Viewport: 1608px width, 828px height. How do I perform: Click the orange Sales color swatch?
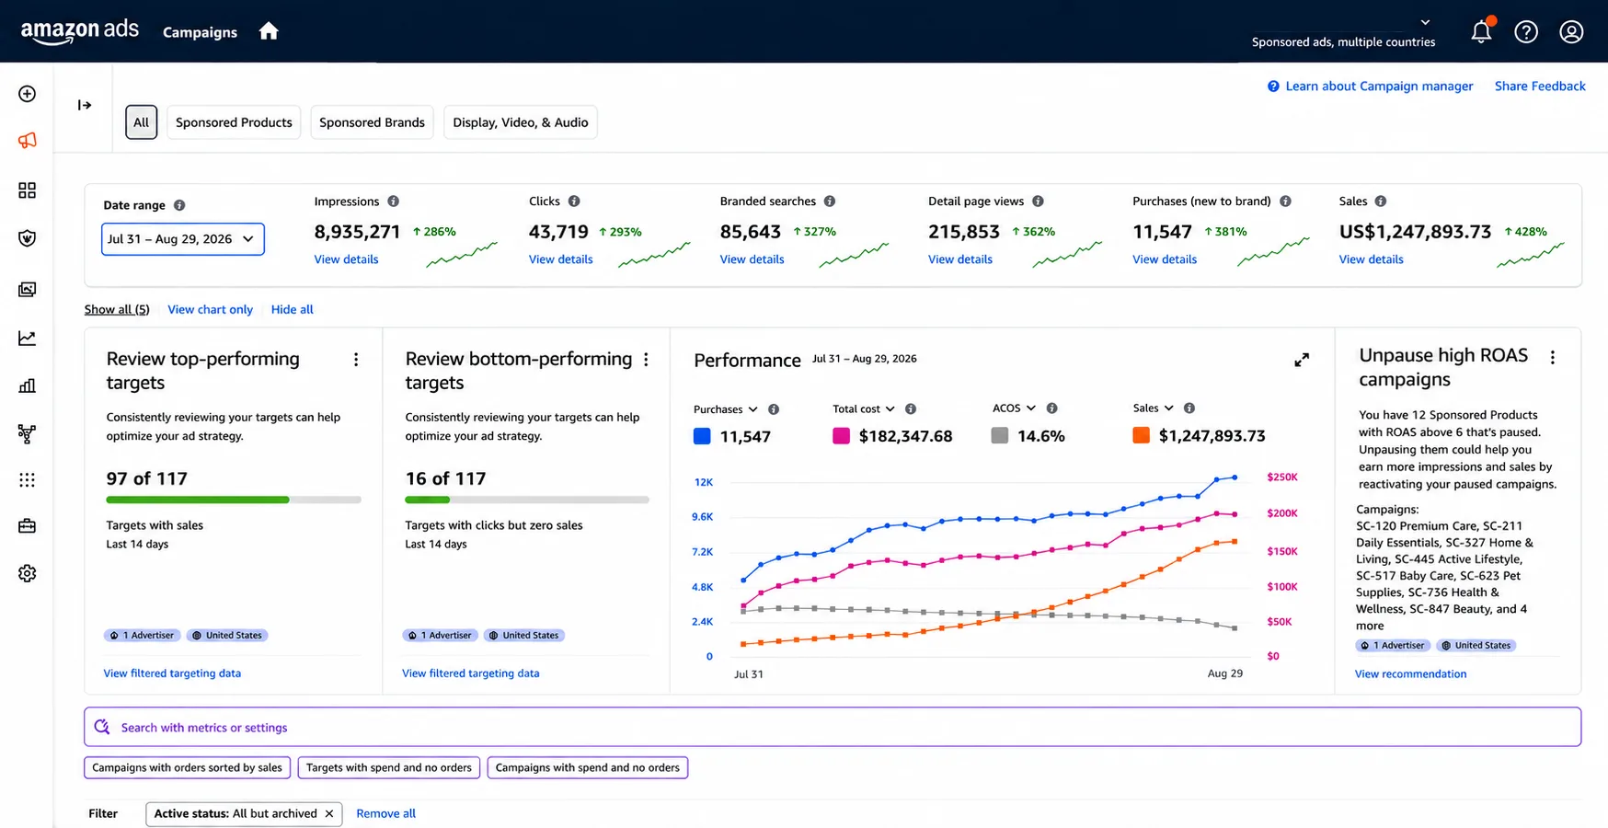click(1141, 435)
